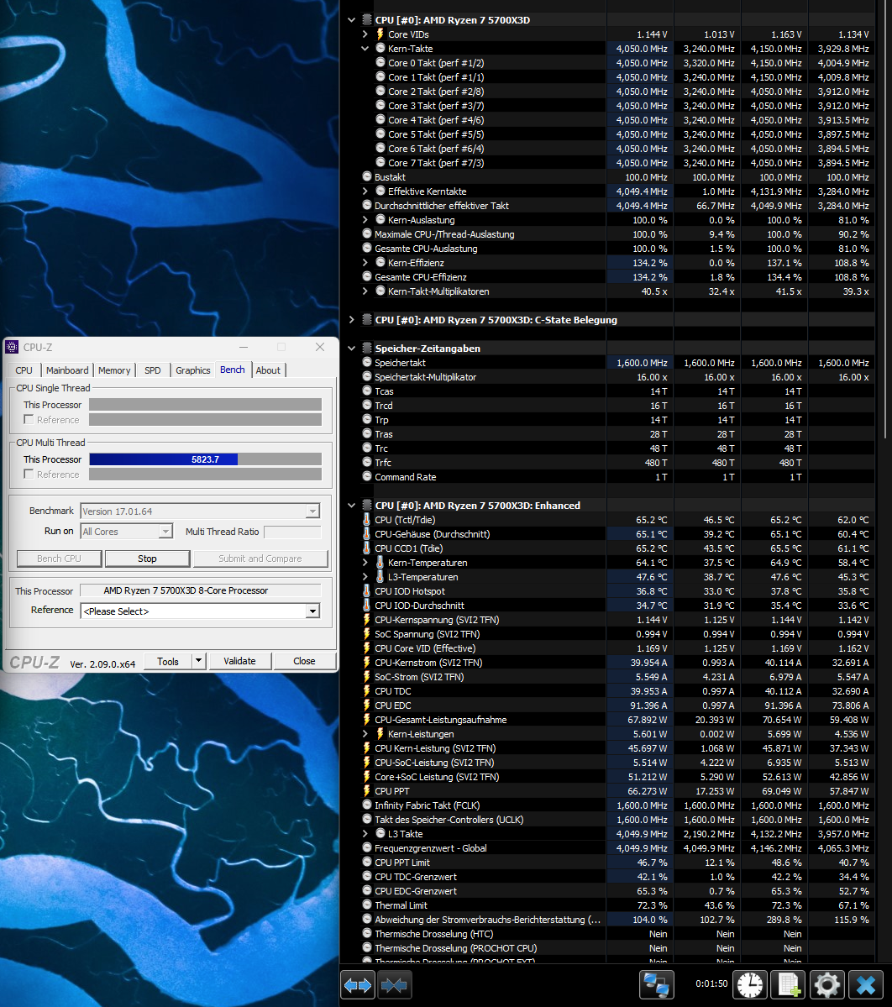Screen dimensions: 892x1007
Task: Stop the running benchmark
Action: coord(147,559)
